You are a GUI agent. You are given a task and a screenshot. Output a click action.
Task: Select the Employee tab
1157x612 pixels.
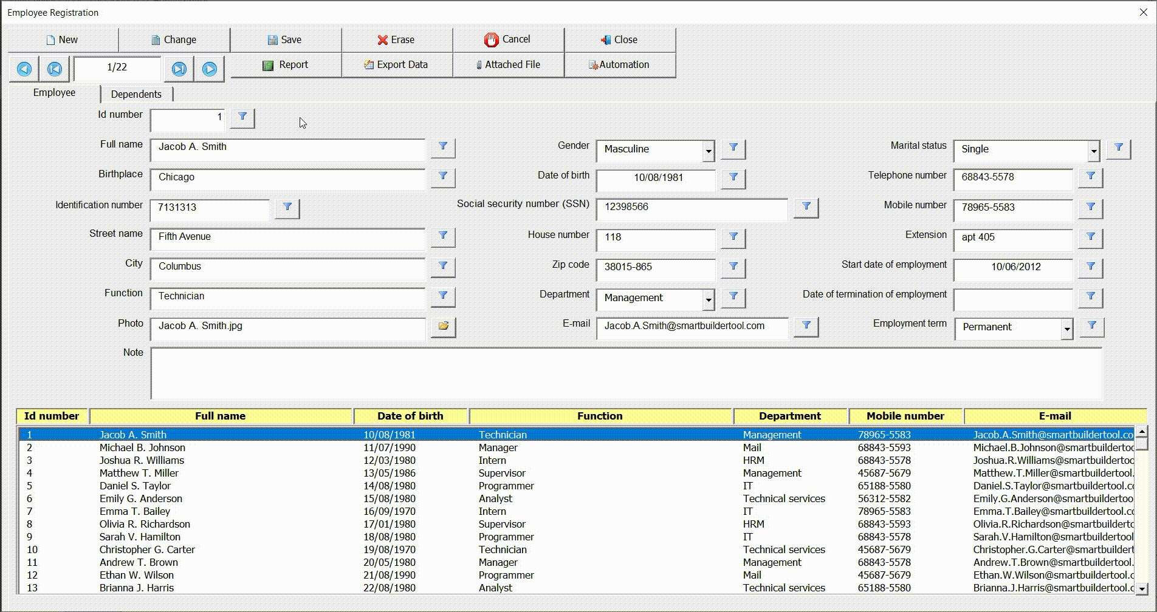pyautogui.click(x=54, y=92)
